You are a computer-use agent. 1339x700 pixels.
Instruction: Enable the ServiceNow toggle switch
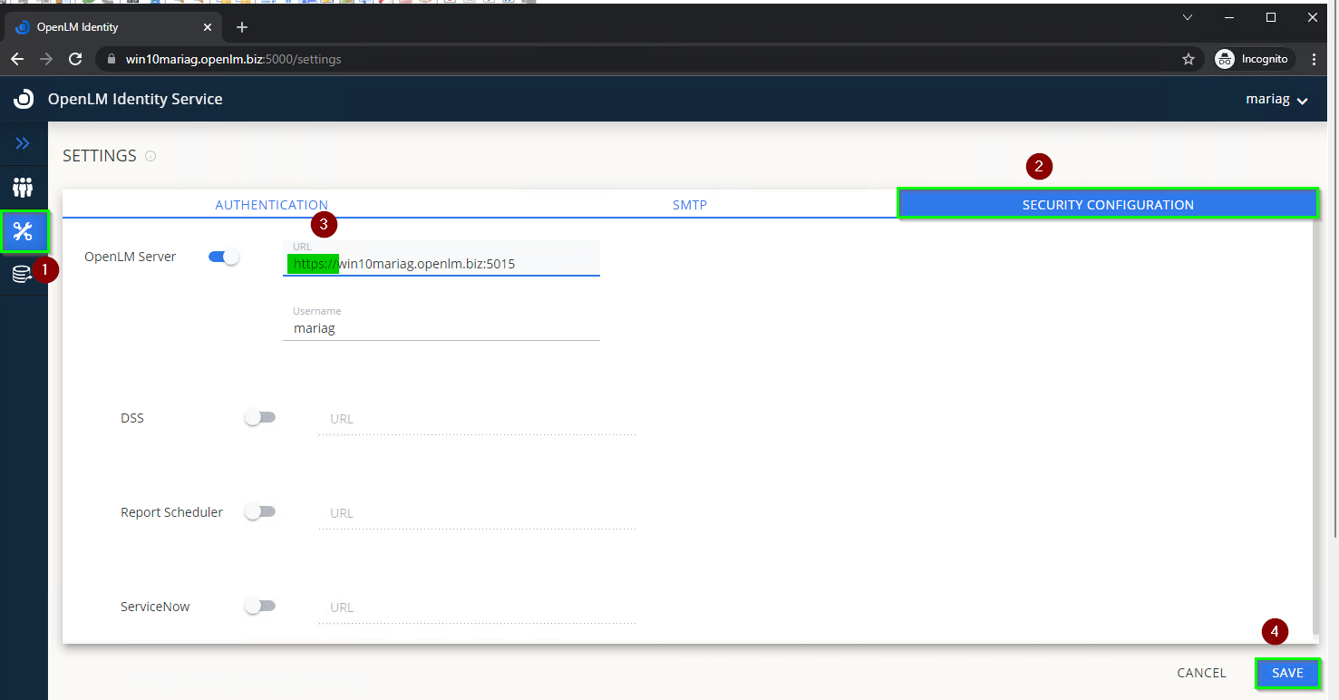click(x=259, y=607)
